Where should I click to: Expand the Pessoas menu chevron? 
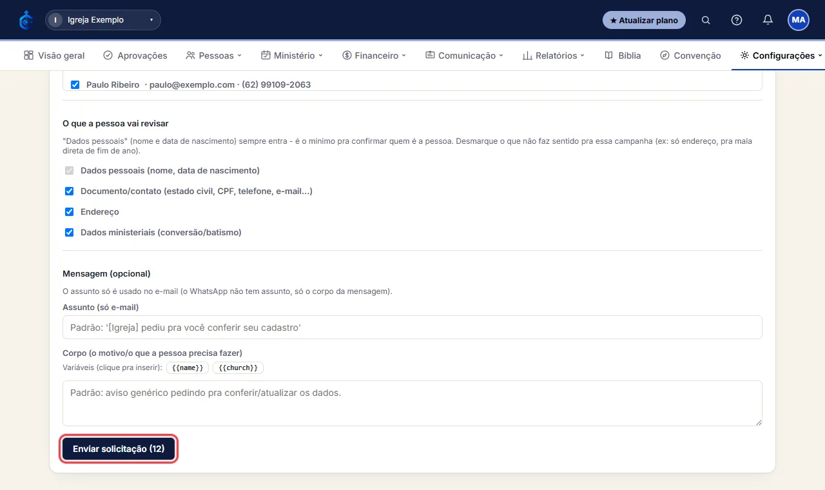point(239,55)
